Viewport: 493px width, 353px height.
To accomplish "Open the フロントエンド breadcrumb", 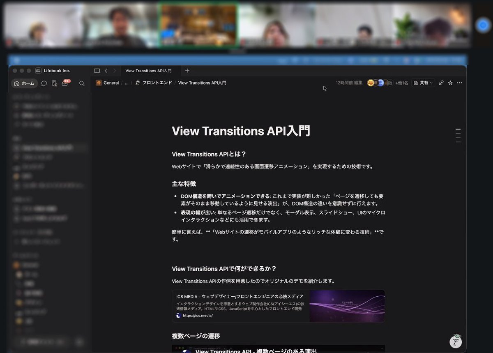I will coord(154,83).
